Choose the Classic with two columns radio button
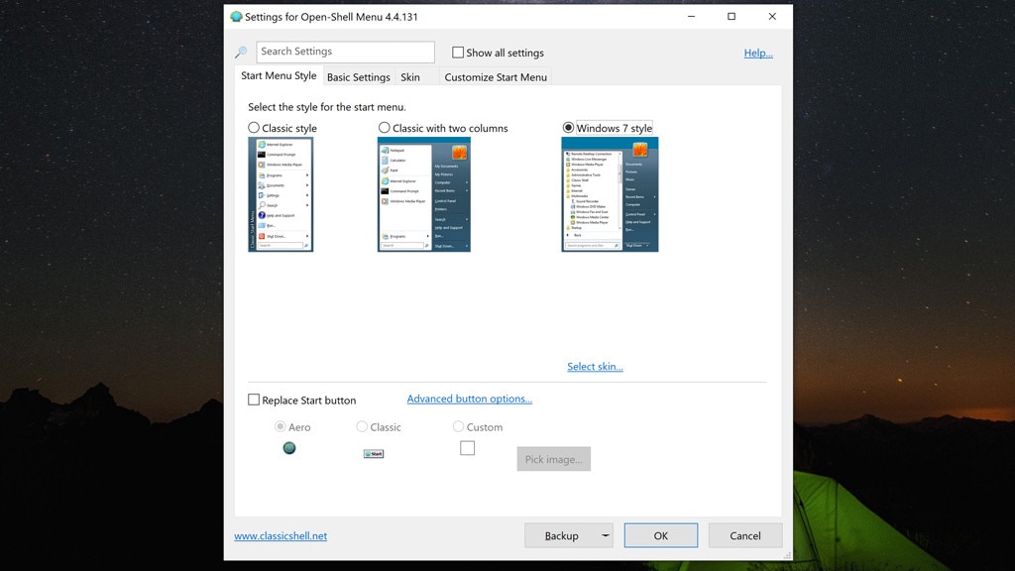 [x=384, y=128]
